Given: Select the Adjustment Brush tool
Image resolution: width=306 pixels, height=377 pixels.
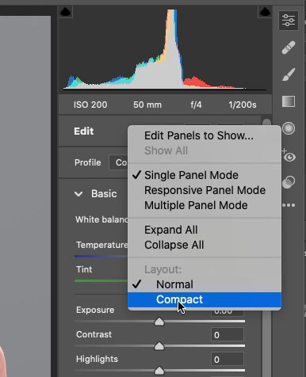Looking at the screenshot, I should pos(289,74).
